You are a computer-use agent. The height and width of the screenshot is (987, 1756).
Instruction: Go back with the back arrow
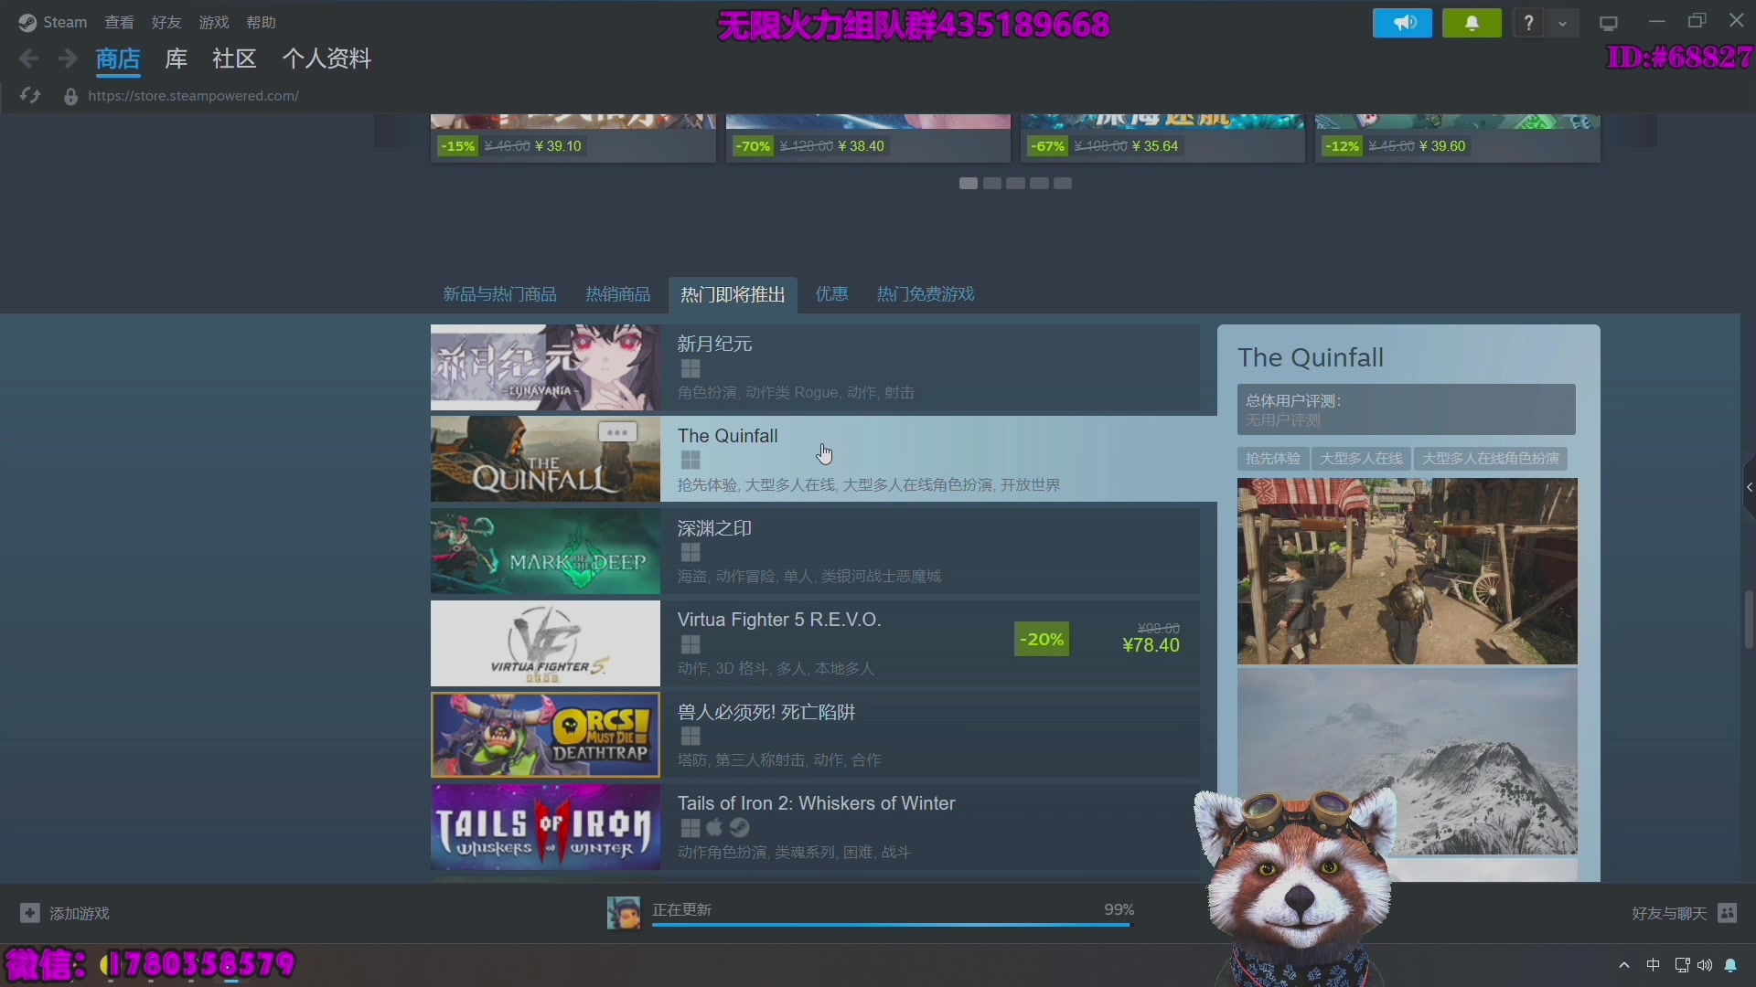coord(28,59)
